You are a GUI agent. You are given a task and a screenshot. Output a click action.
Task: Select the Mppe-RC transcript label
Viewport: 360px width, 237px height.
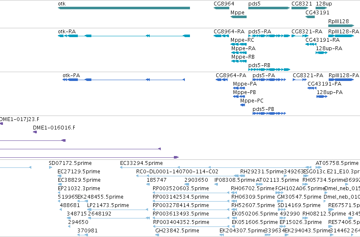[x=242, y=40]
